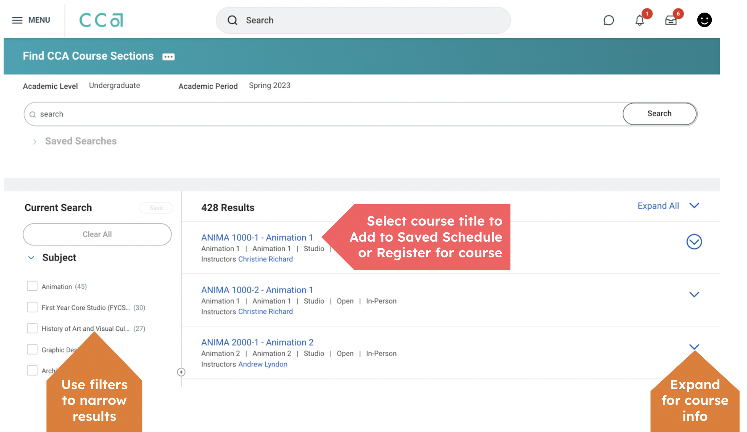Click the Search button
747x432 pixels.
pyautogui.click(x=659, y=114)
